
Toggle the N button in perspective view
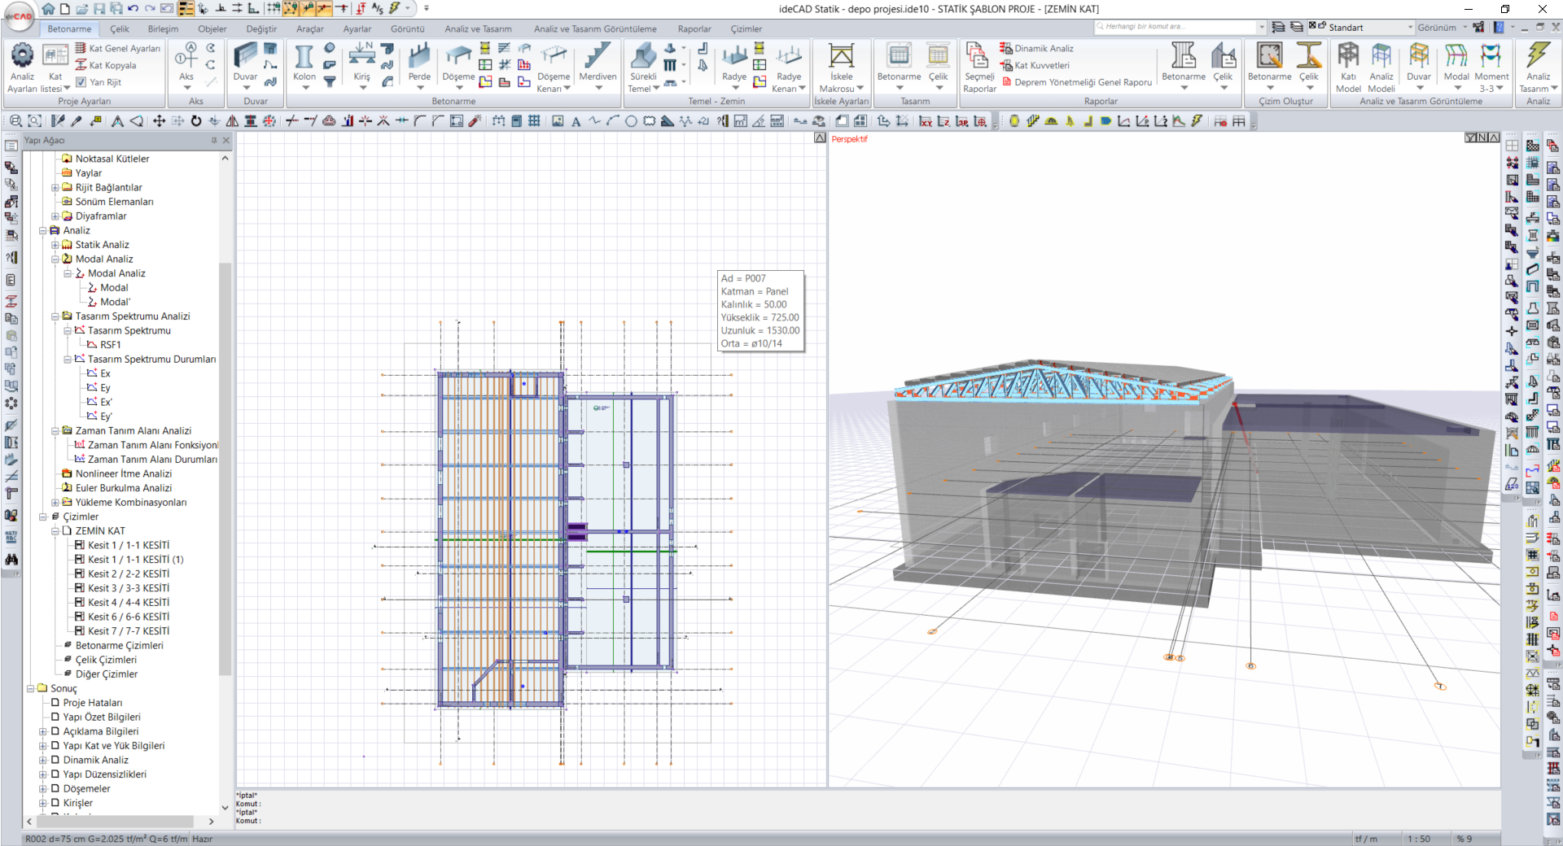click(x=1482, y=137)
